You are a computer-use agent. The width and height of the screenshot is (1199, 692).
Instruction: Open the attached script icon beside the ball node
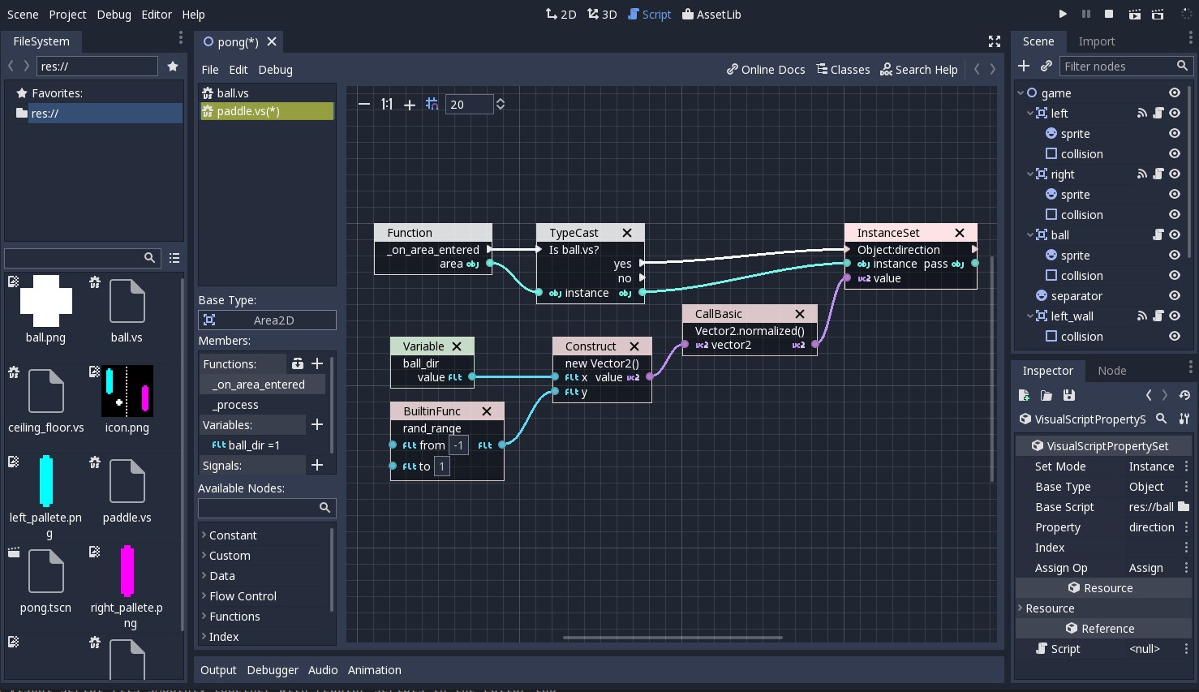(1158, 234)
